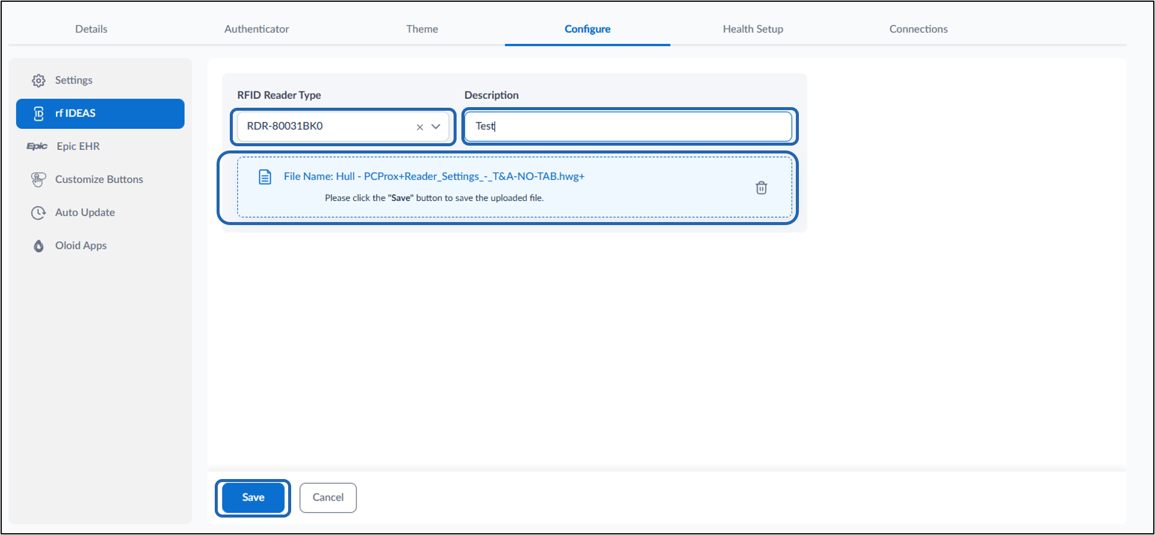Open Epic EHR sidebar item

click(100, 146)
